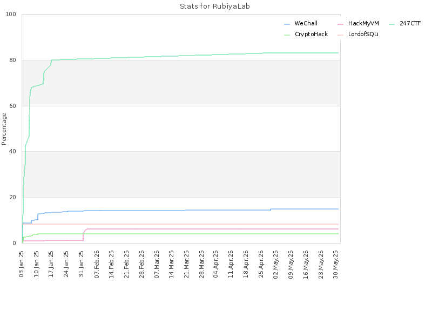
Task: Click the CryptoHack green legend swatch
Action: click(287, 35)
